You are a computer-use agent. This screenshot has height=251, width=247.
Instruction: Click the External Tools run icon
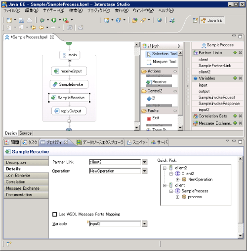coord(66,20)
